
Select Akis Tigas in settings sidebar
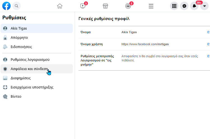(x=37, y=28)
